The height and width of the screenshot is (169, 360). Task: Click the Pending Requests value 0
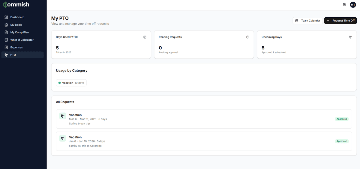pos(160,48)
